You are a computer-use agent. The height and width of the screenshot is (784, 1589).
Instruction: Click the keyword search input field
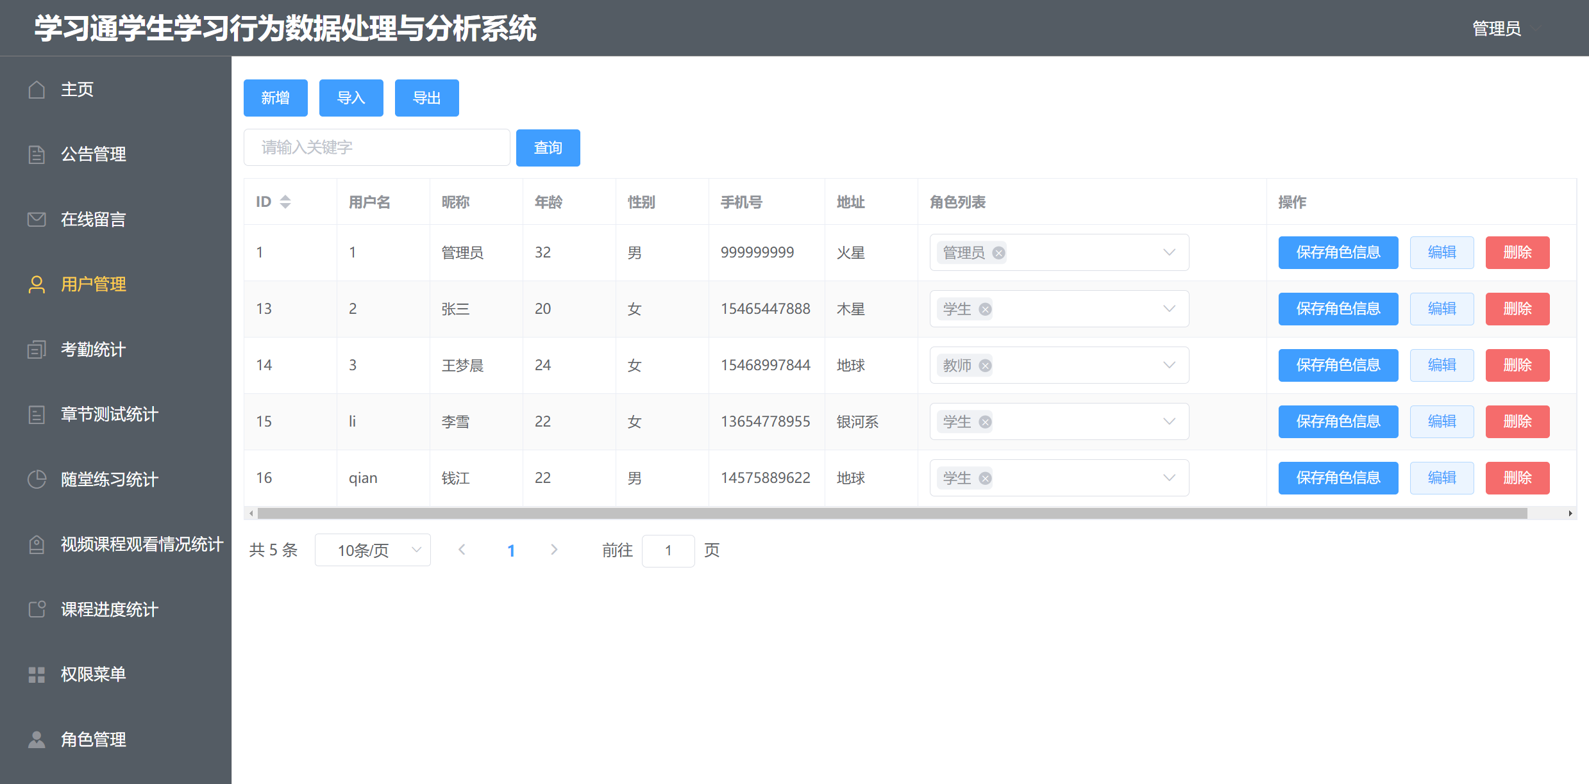tap(376, 147)
